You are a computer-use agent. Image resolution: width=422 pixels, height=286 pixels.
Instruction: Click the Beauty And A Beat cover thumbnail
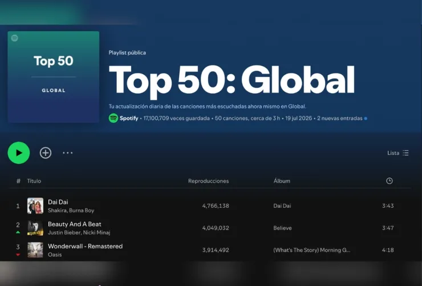click(35, 228)
